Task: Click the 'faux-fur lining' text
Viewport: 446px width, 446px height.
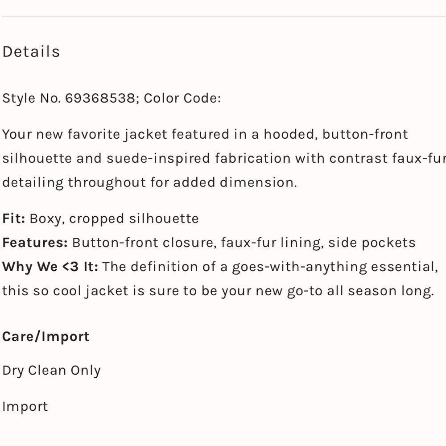Action: (x=273, y=243)
